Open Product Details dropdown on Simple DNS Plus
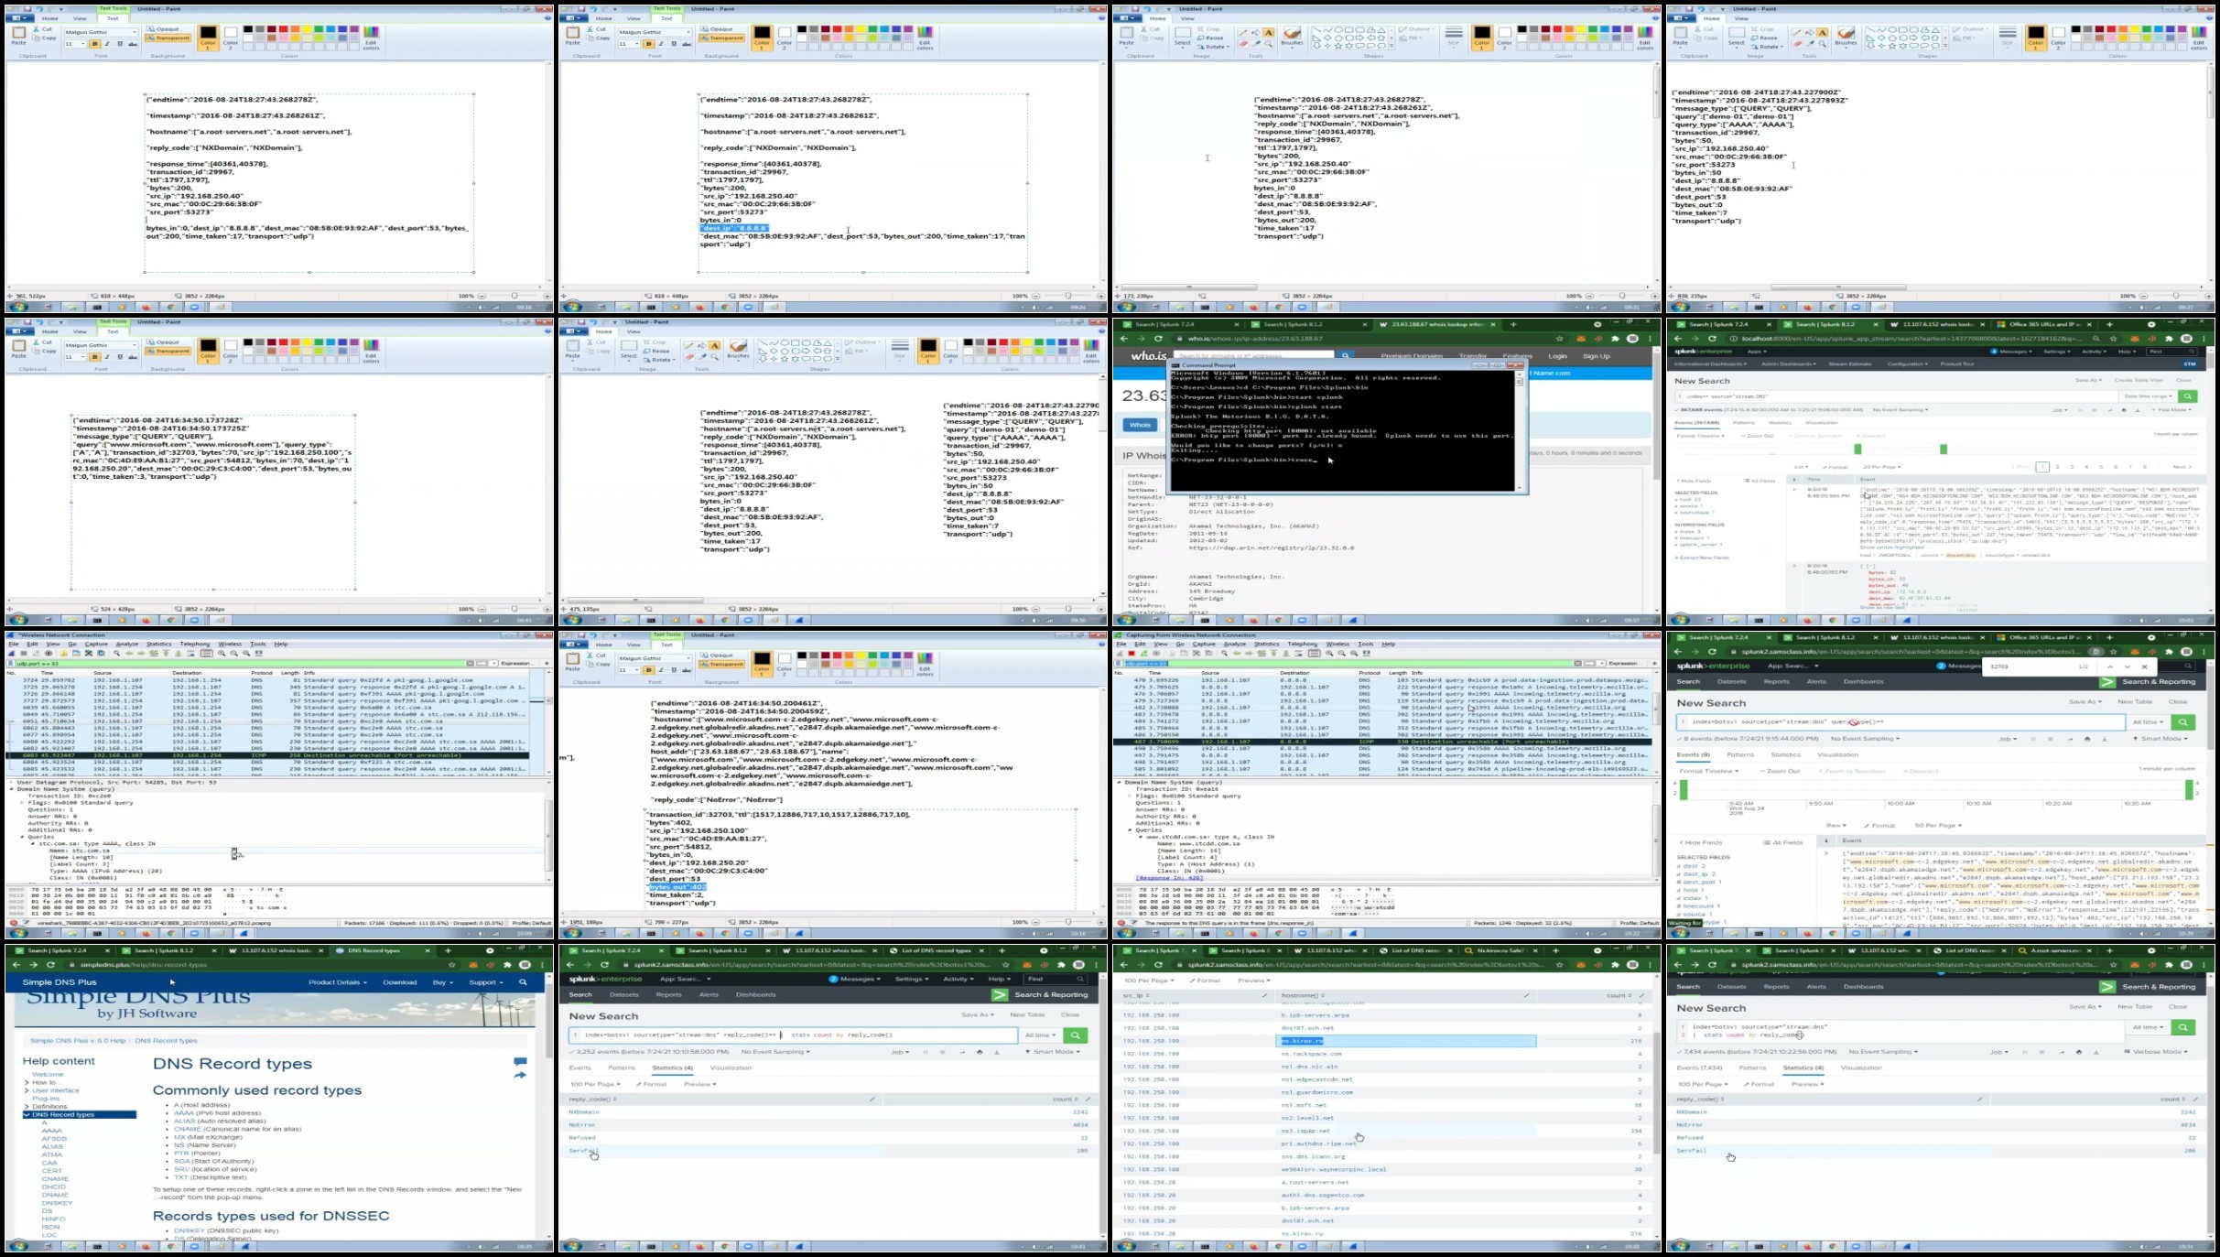Viewport: 2220px width, 1257px height. pos(337,982)
